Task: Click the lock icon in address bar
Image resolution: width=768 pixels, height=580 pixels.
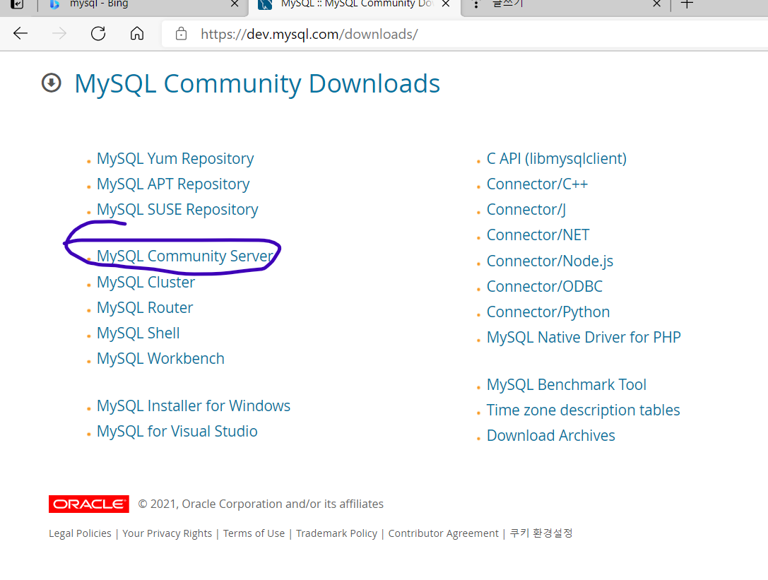Action: pos(181,34)
